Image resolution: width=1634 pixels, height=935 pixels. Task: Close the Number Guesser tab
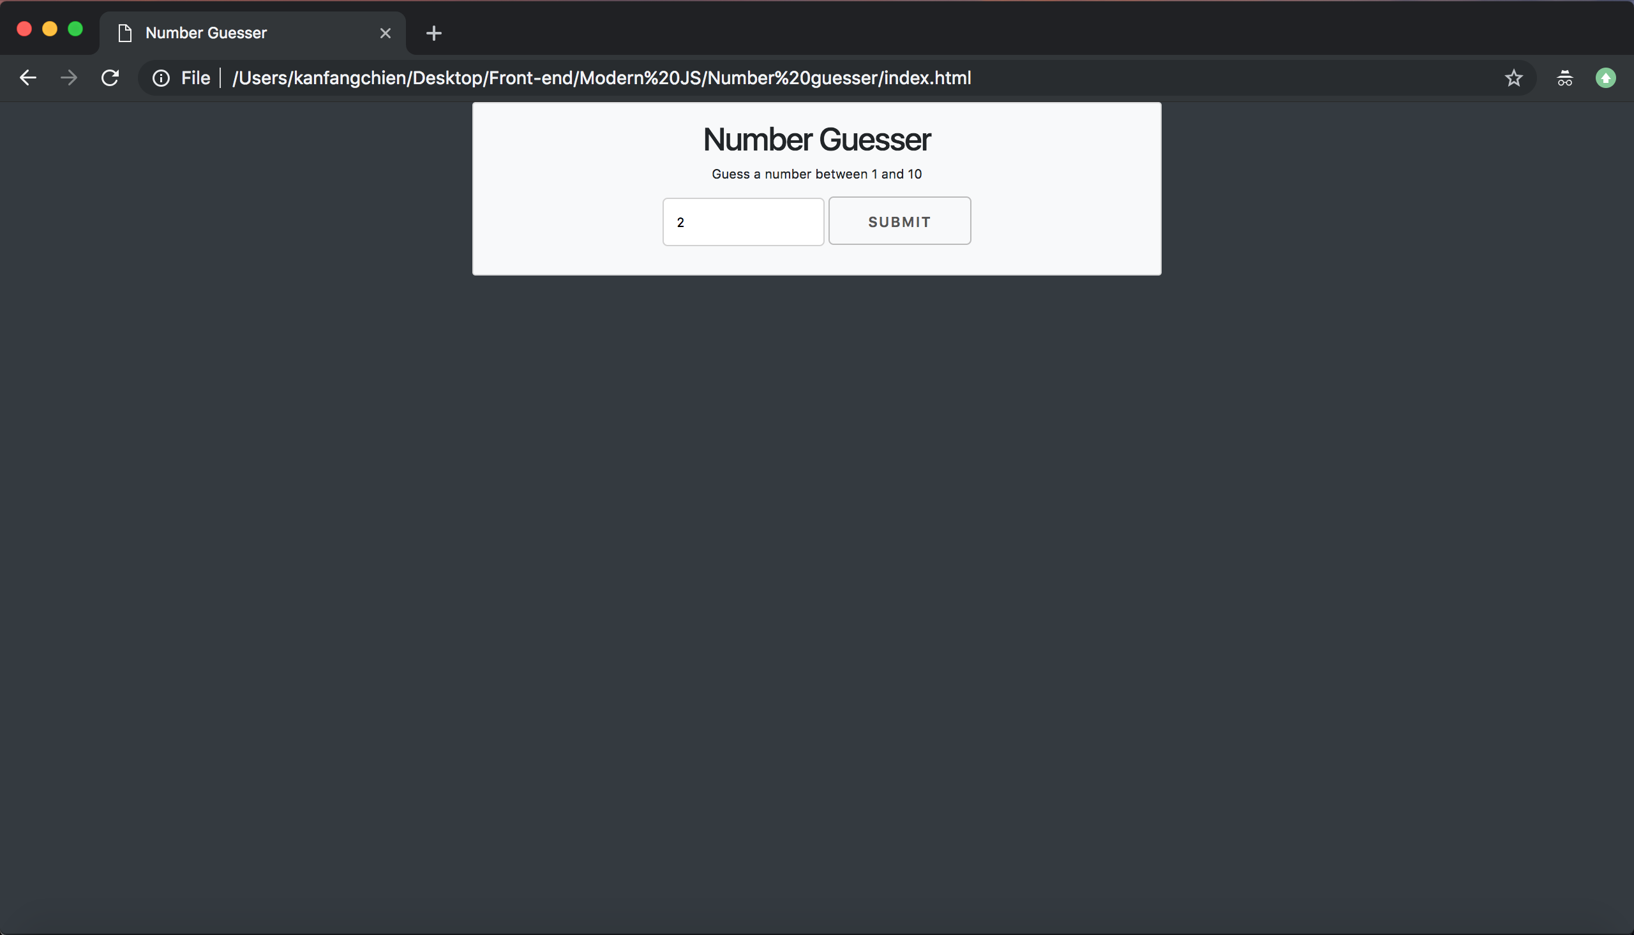click(385, 33)
